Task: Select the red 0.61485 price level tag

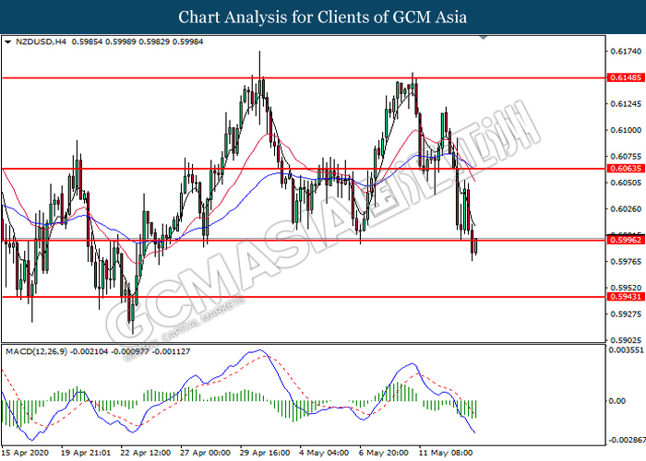Action: pos(626,77)
